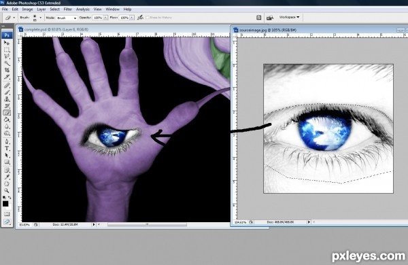
Task: Open status info arrow in sourceimage.jpg window
Action: (309, 222)
